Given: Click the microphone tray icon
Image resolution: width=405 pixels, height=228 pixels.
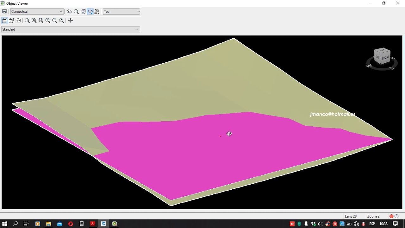Looking at the screenshot, I should [x=306, y=224].
